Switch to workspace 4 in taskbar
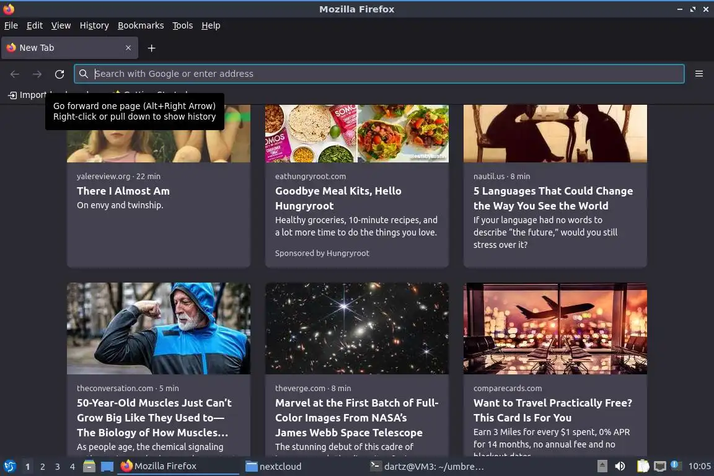This screenshot has height=476, width=714. pos(72,467)
